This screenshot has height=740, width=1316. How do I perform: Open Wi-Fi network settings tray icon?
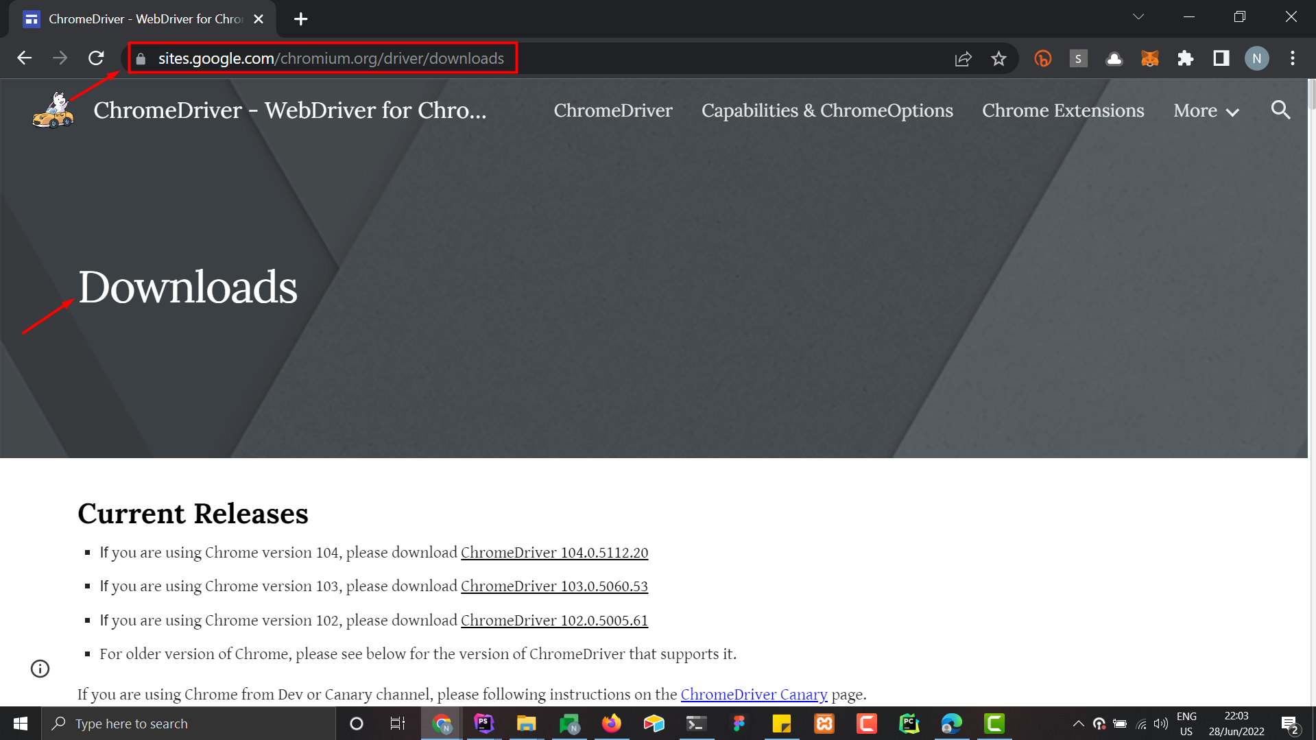(x=1141, y=724)
